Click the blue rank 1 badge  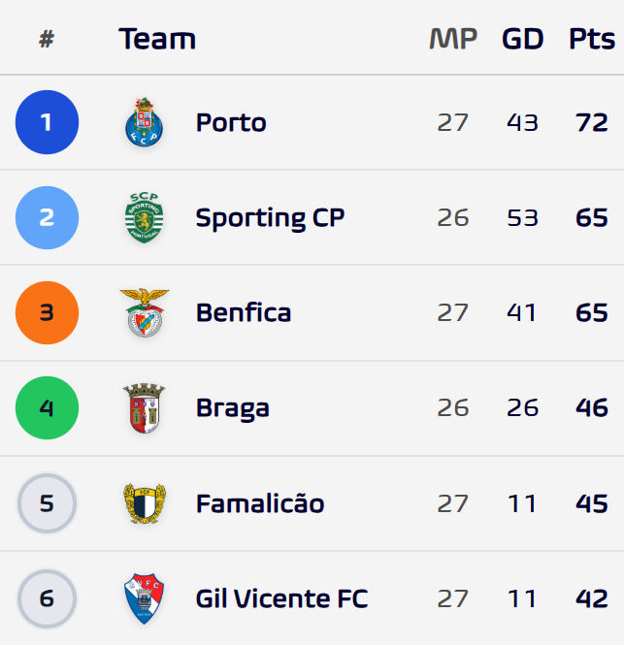click(47, 122)
